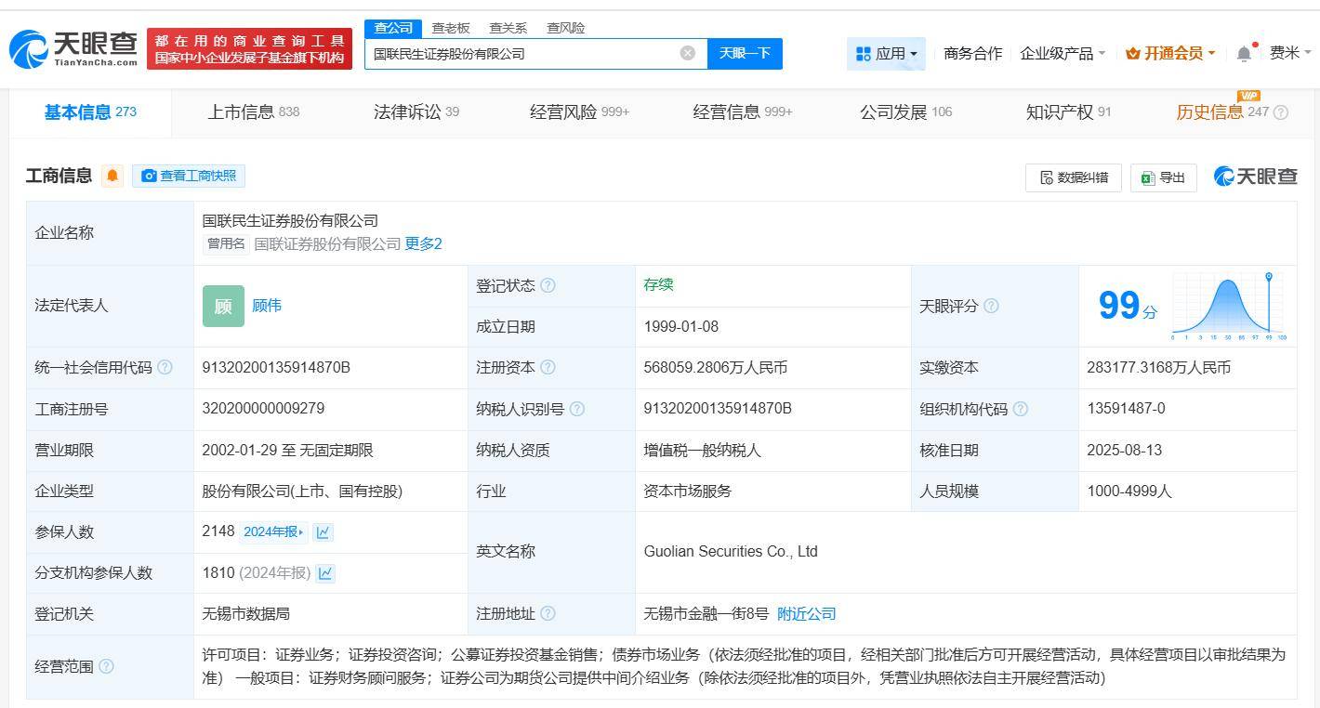This screenshot has height=708, width=1320.
Task: Click 无锡市数据局 registration authority
Action: coord(245,614)
